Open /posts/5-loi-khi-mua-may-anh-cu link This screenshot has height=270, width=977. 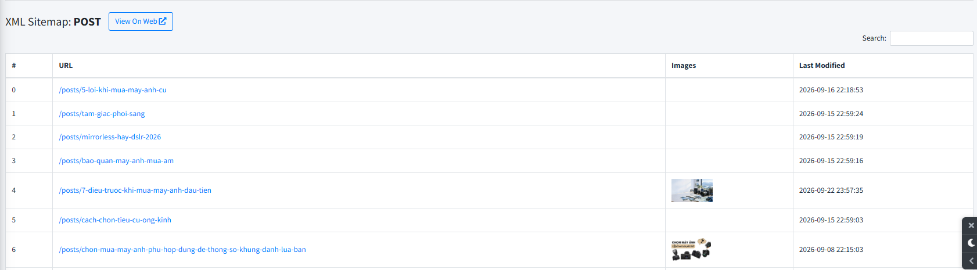click(x=113, y=90)
